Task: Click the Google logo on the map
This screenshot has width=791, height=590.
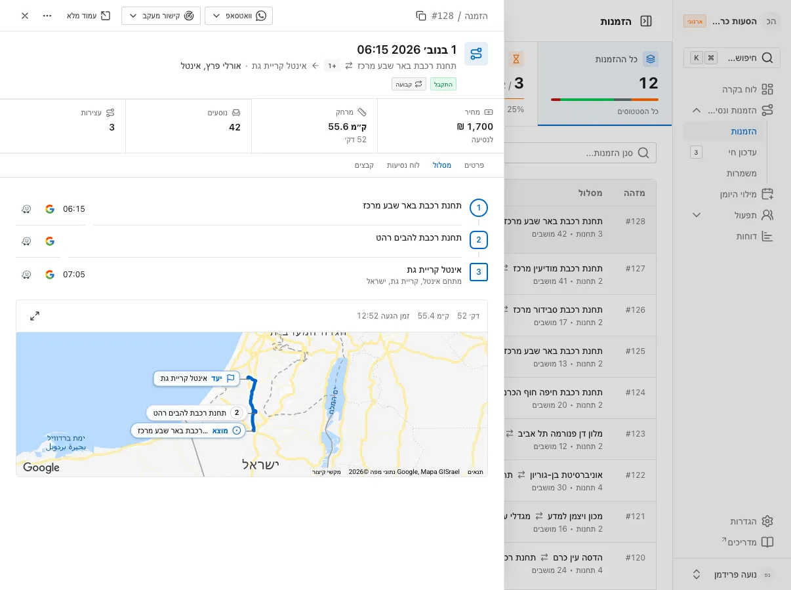Action: click(x=41, y=468)
